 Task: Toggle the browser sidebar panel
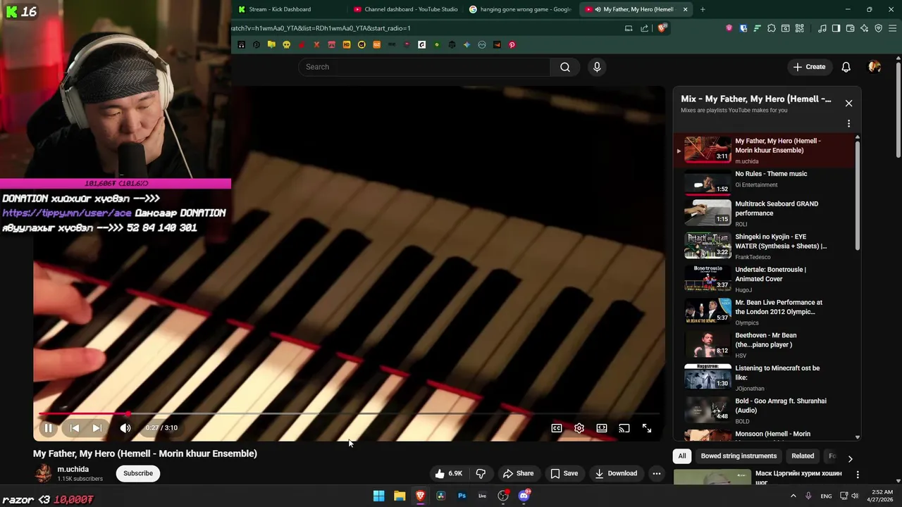[x=836, y=28]
